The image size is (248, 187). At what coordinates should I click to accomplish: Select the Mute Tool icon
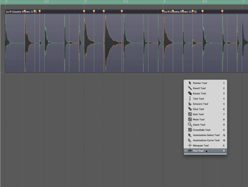[x=190, y=119]
